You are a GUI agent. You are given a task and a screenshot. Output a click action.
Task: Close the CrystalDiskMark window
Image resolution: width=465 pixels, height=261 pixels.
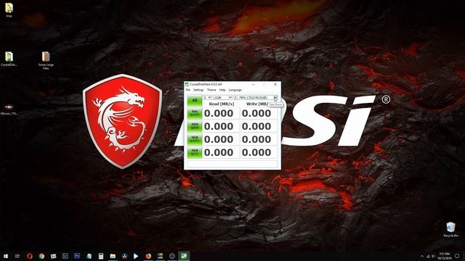click(x=275, y=84)
